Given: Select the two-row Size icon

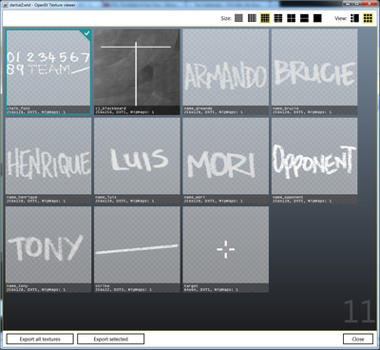Looking at the screenshot, I should click(304, 18).
